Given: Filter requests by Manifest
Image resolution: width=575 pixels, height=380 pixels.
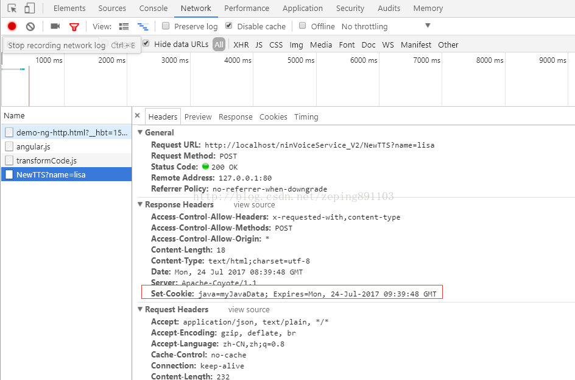Looking at the screenshot, I should 416,45.
